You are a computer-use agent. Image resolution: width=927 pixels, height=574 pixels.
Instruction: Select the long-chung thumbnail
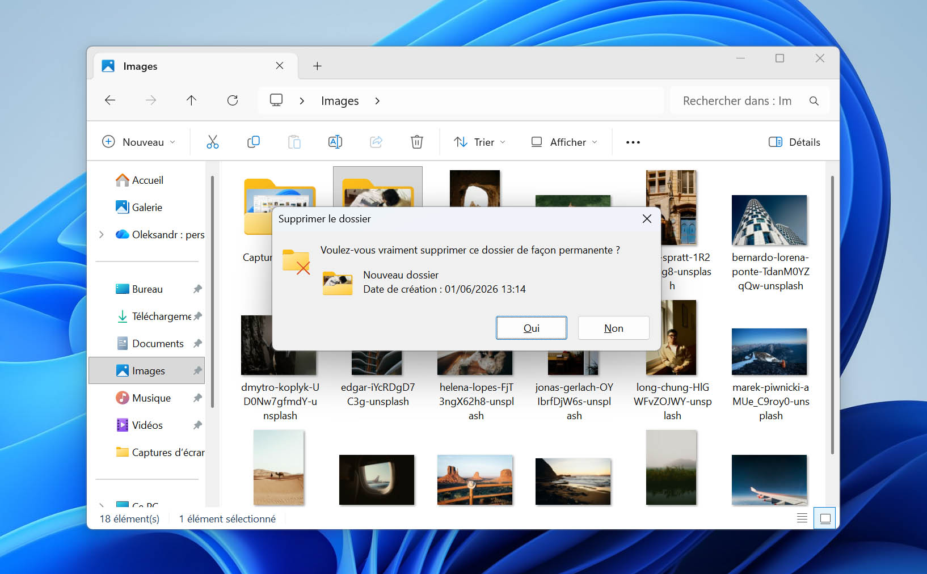tap(672, 337)
